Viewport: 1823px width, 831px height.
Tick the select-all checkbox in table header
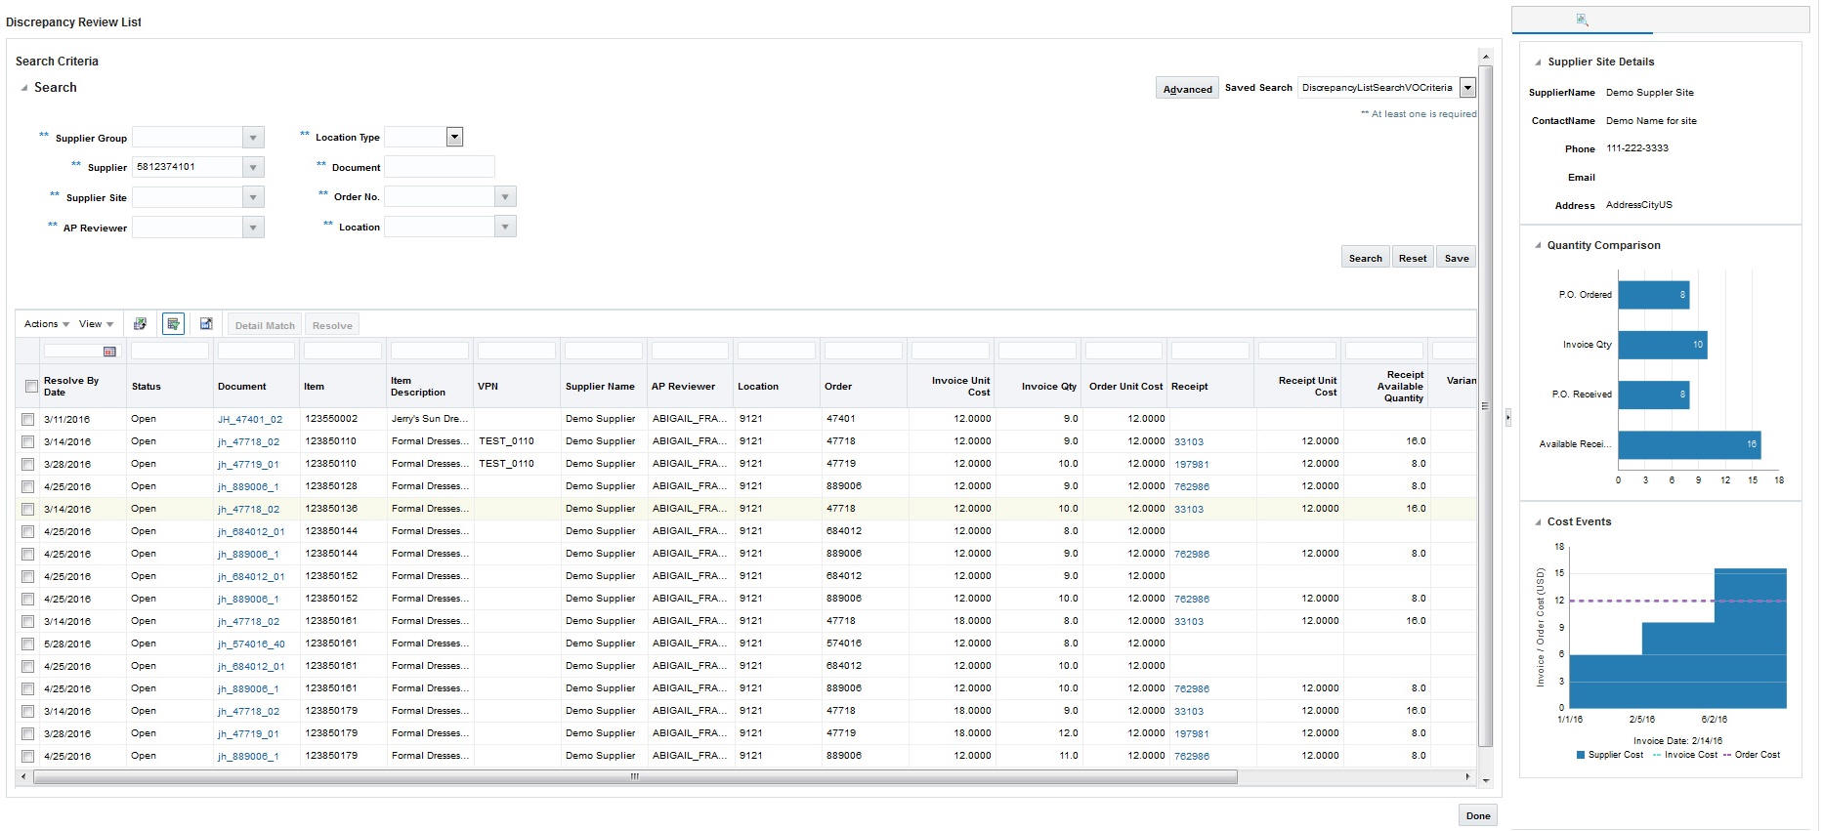point(31,387)
